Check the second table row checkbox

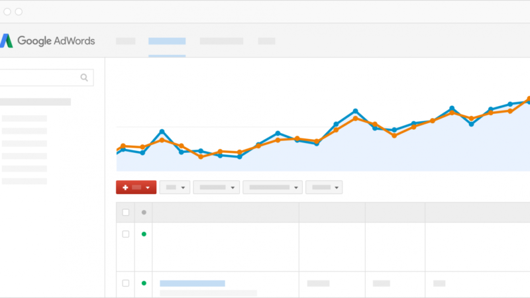pyautogui.click(x=126, y=283)
